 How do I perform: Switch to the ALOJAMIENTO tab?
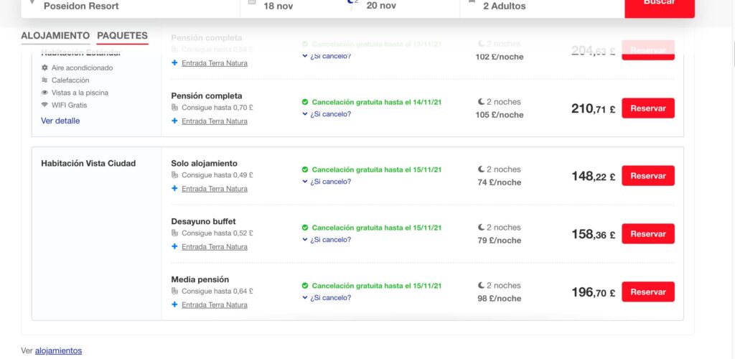(x=55, y=36)
